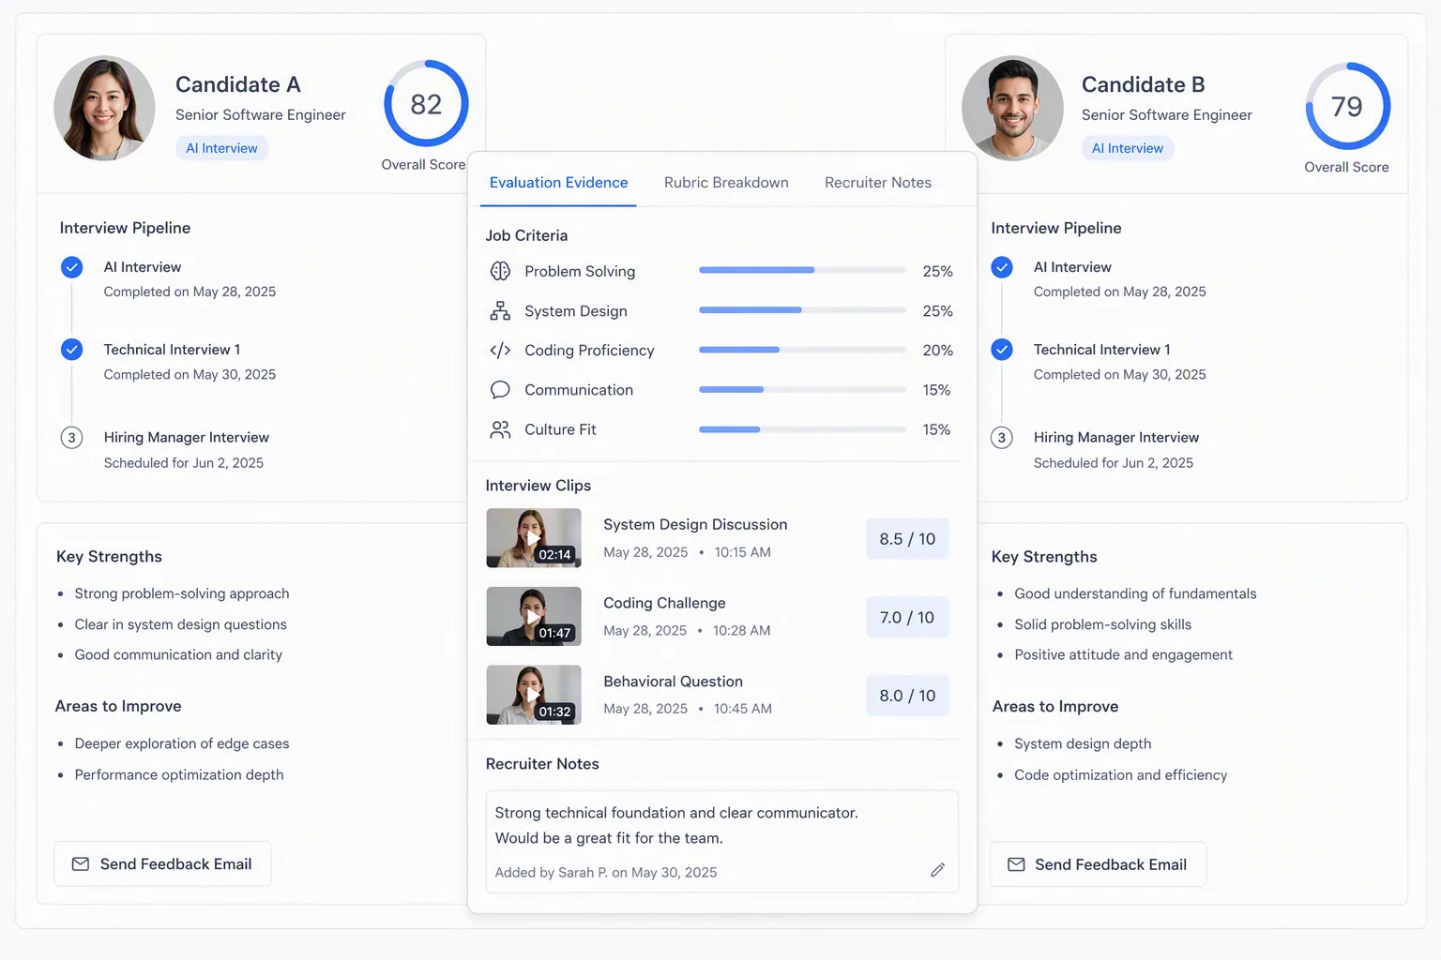Click 'Deeper exploration of edge cases' text

[x=182, y=743]
